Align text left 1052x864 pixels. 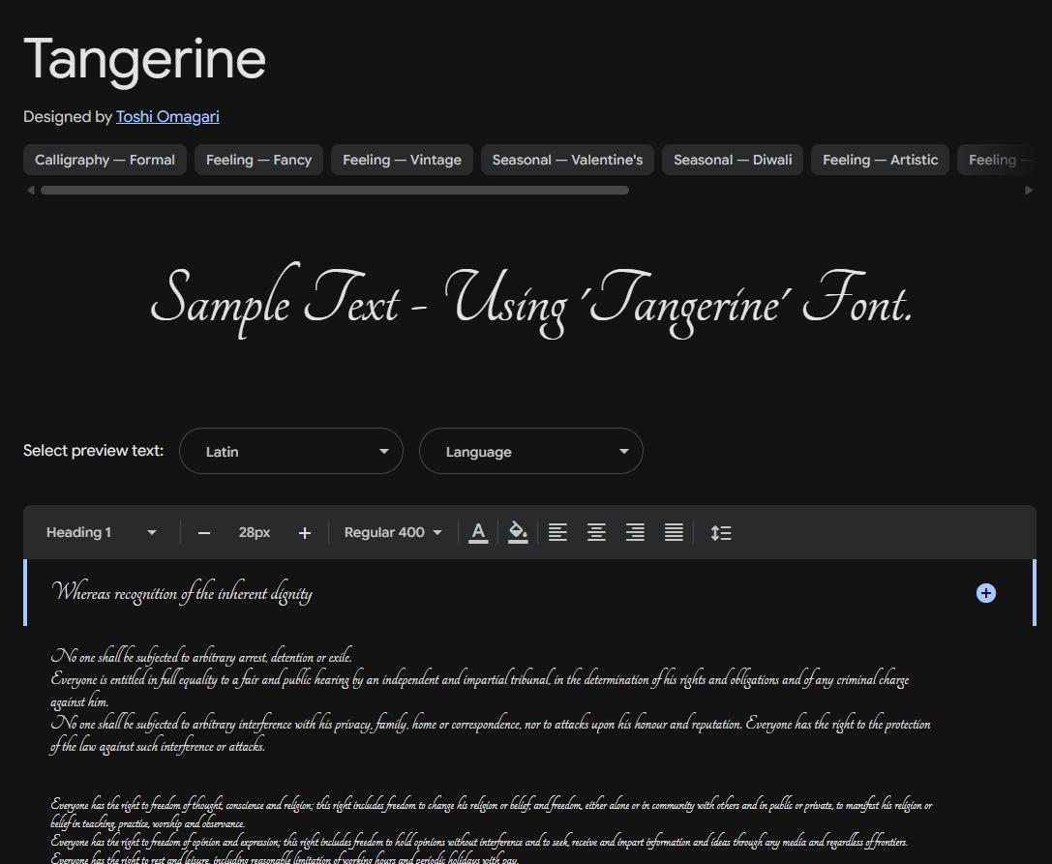pos(557,532)
